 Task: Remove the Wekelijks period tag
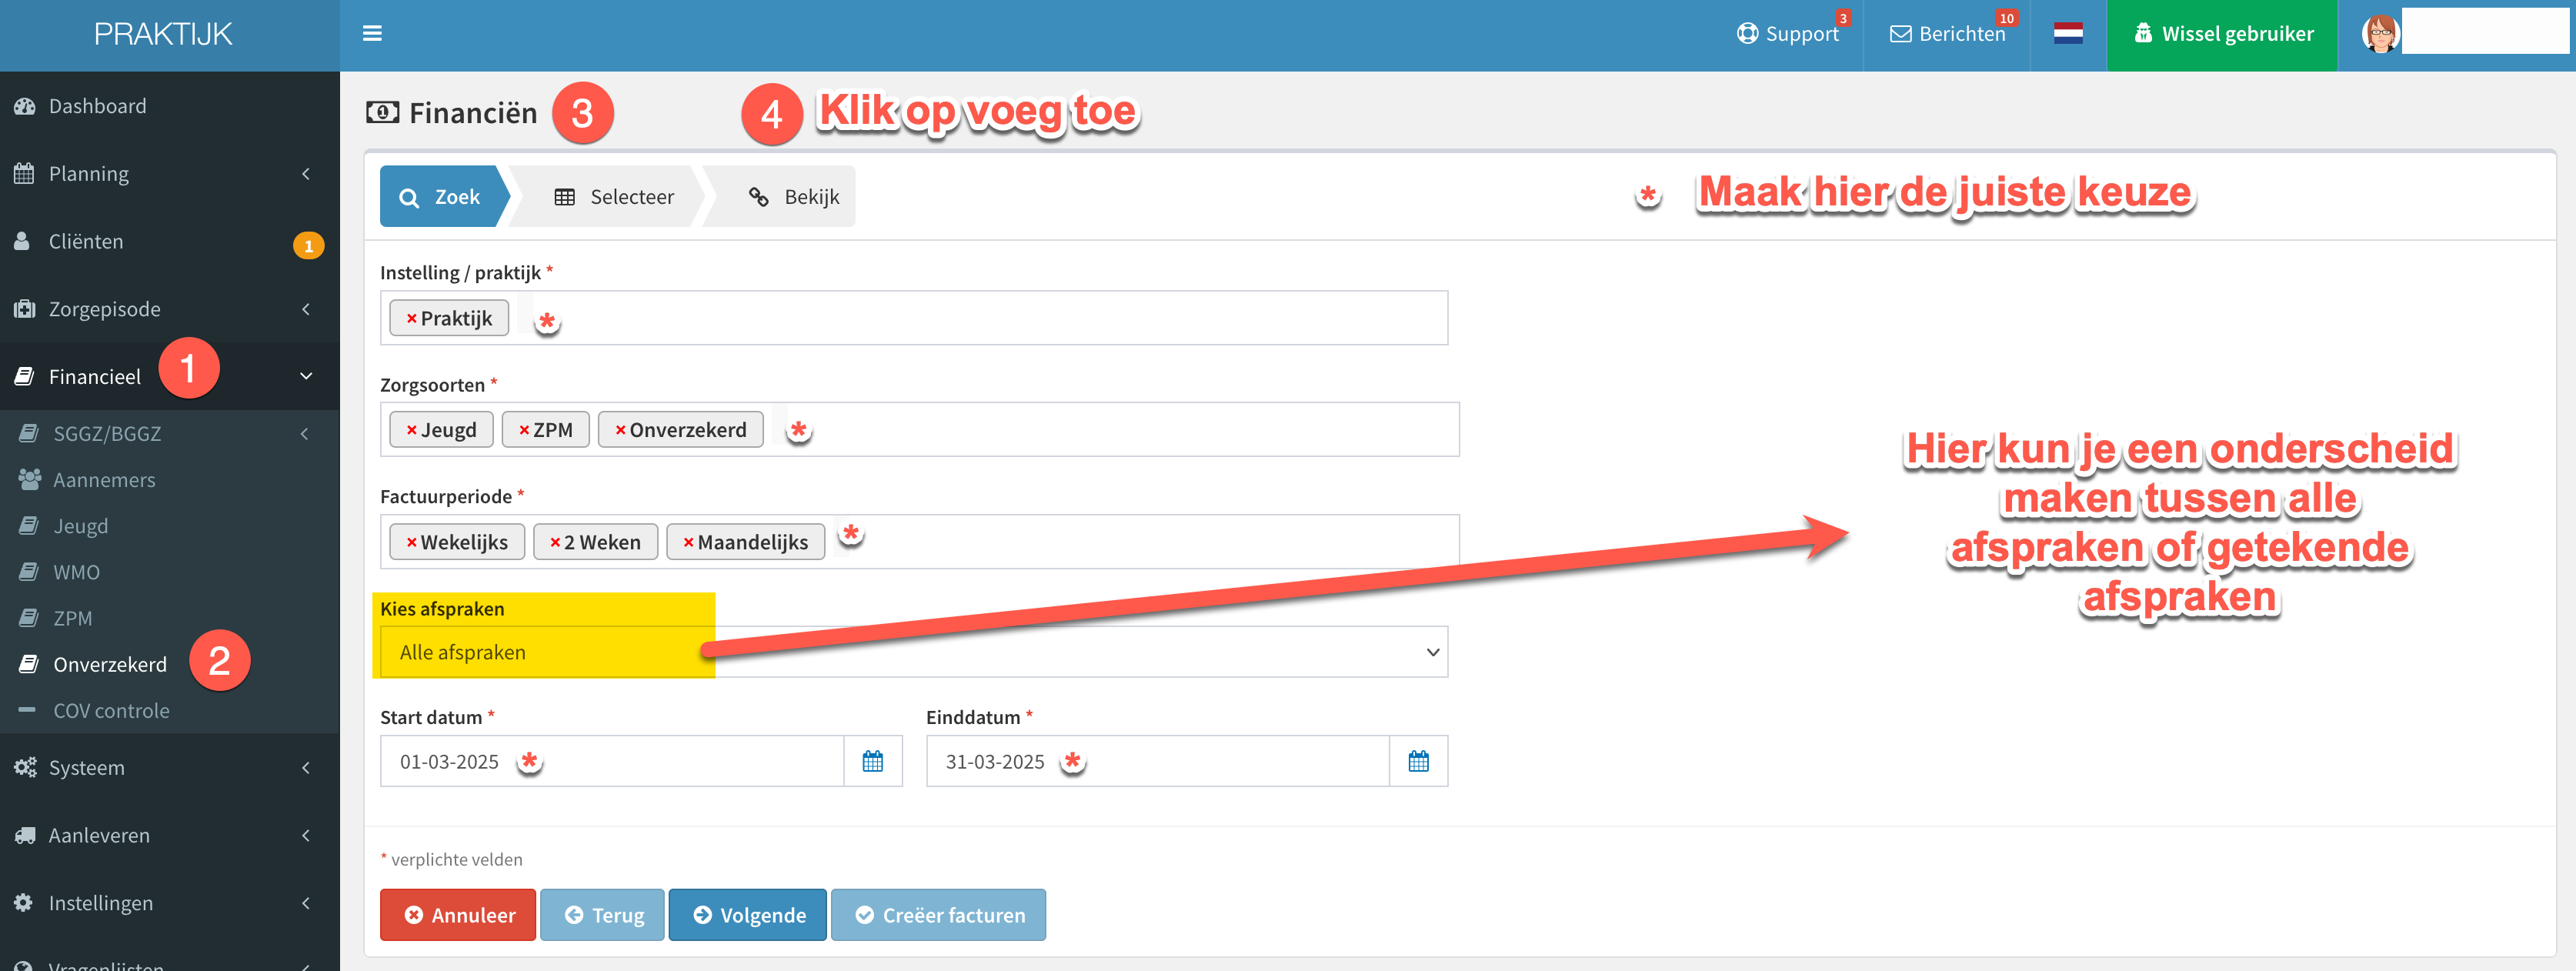point(411,542)
